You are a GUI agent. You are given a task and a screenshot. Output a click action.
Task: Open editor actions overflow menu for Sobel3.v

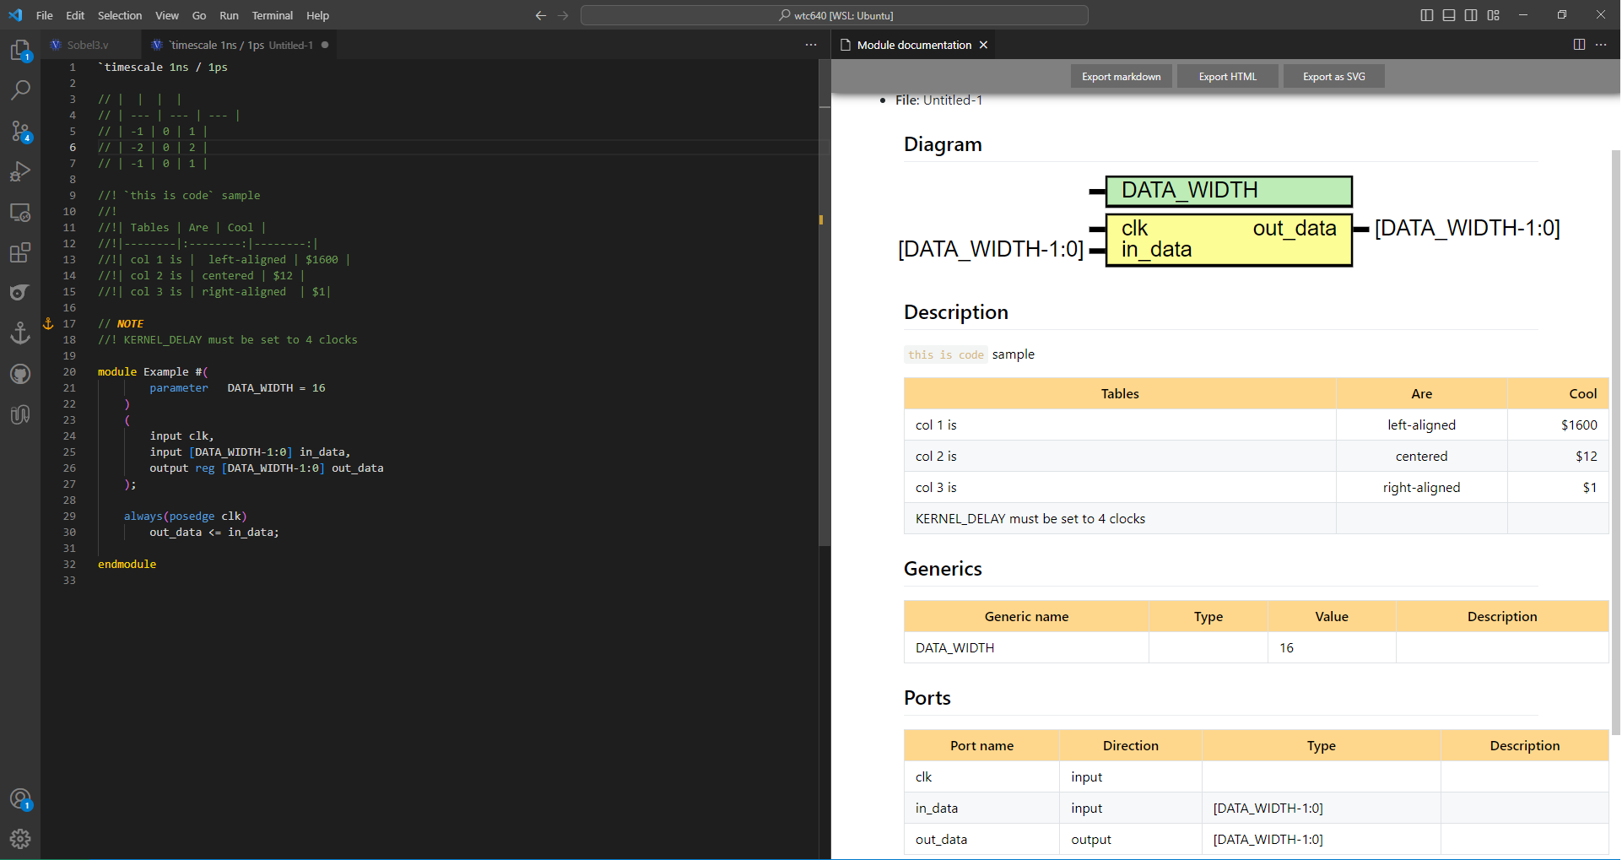[811, 44]
